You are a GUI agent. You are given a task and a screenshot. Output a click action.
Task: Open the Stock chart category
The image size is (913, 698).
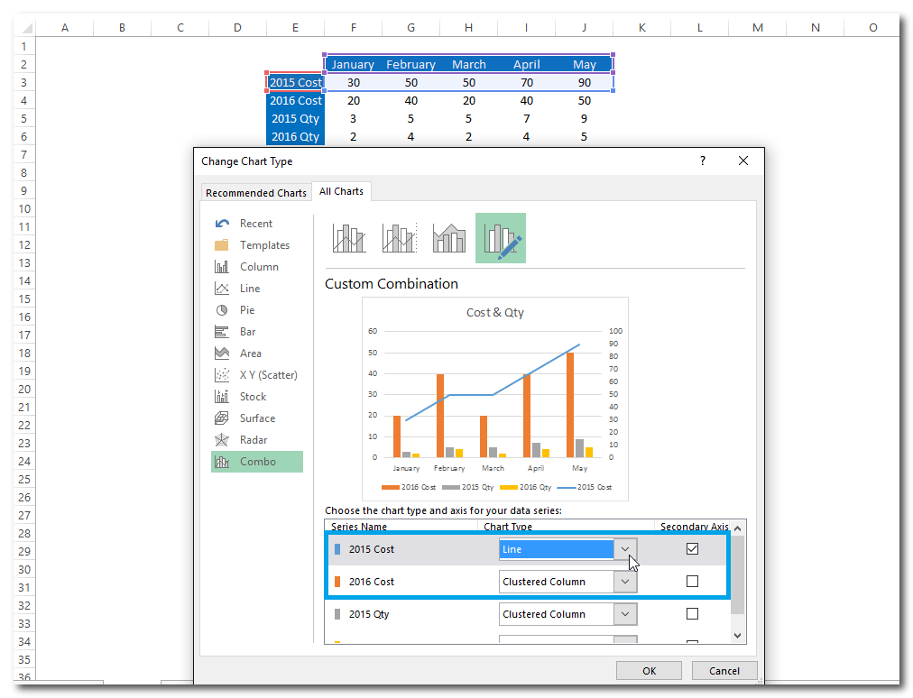[253, 397]
